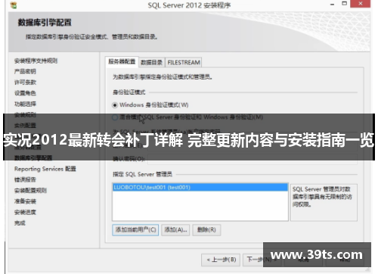Click the 确认密码 input field

[253, 159]
